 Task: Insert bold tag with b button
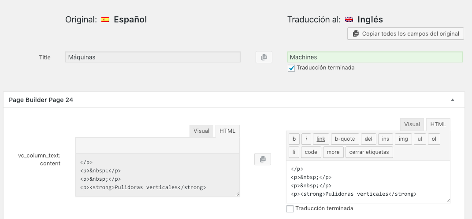(x=294, y=139)
